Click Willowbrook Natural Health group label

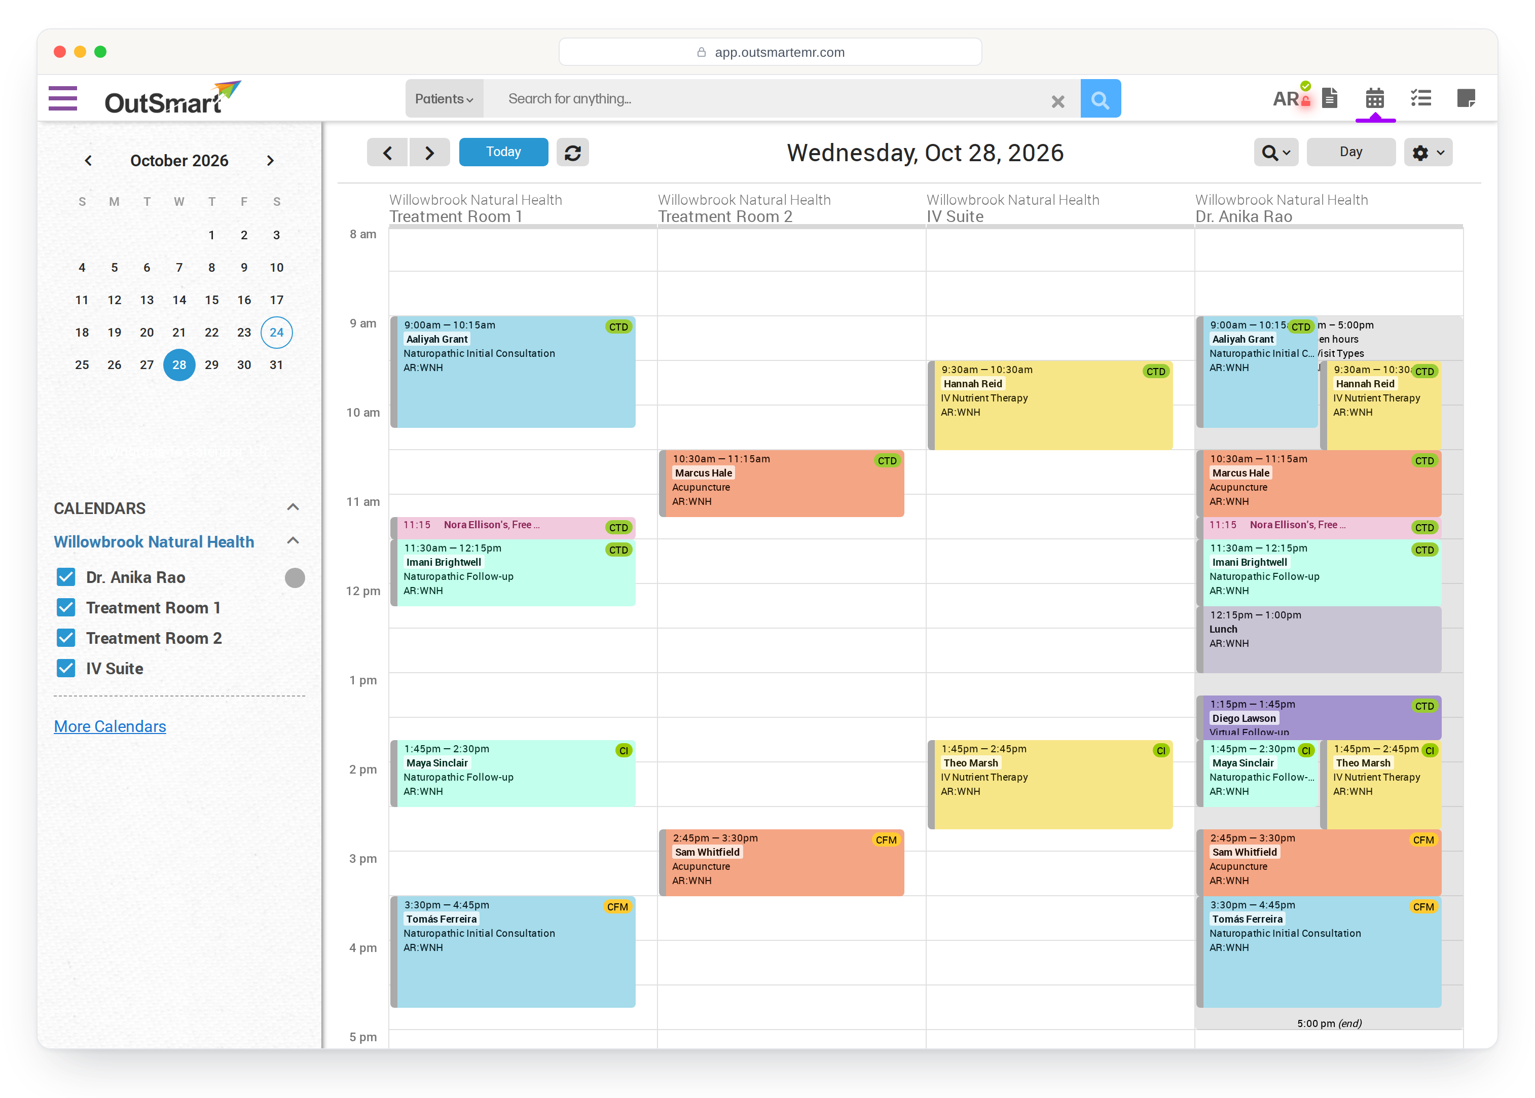154,541
